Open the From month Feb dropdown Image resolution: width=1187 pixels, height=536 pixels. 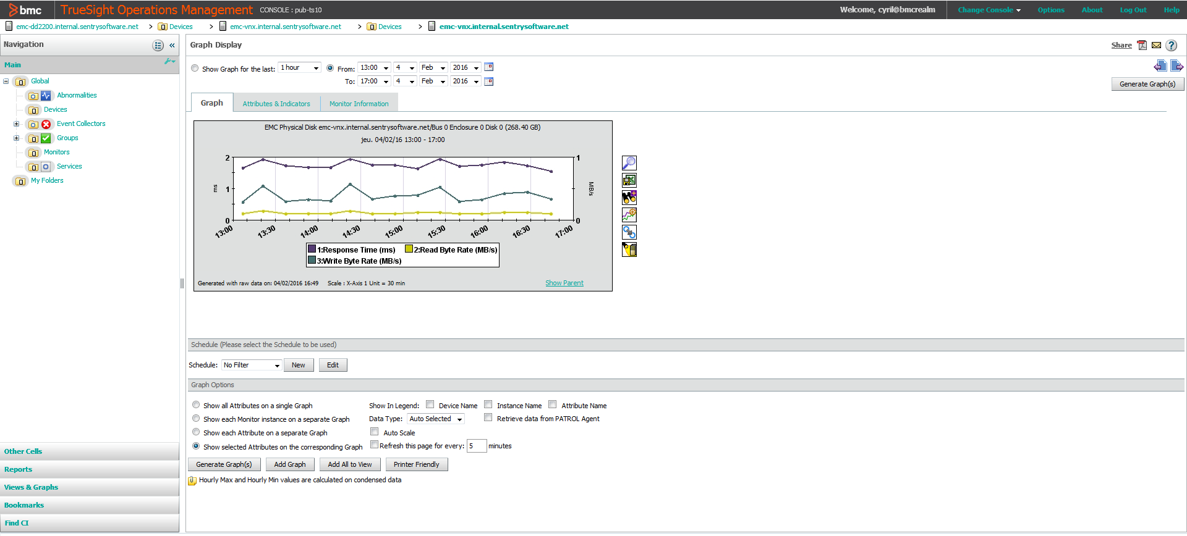click(433, 68)
